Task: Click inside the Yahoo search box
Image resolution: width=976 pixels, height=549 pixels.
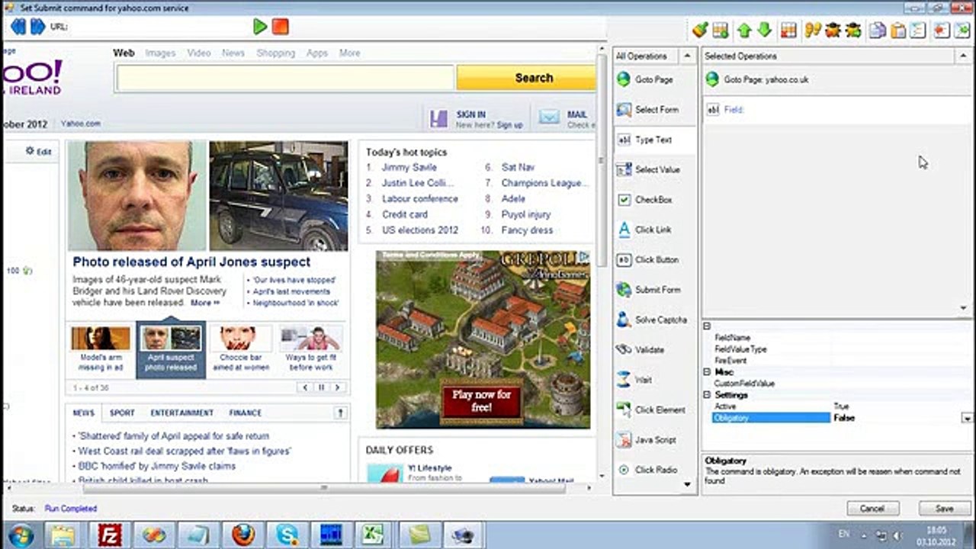Action: point(285,78)
